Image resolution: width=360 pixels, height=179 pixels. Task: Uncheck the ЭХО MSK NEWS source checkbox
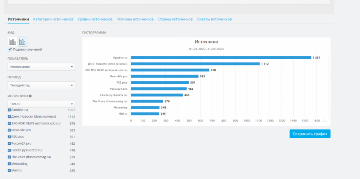tap(9, 123)
